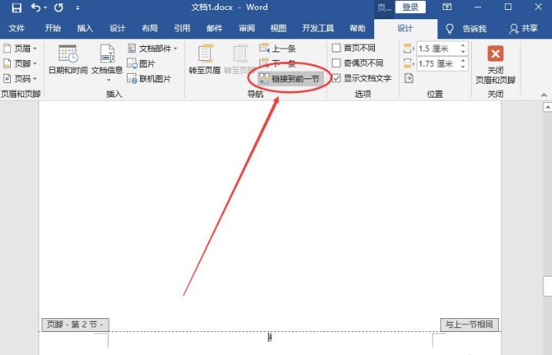Undo the last action
This screenshot has height=355, width=552.
(36, 8)
